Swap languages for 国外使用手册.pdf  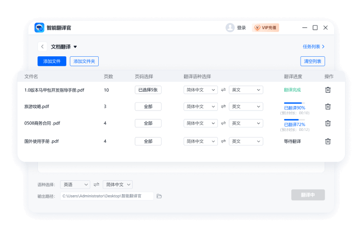(223, 141)
